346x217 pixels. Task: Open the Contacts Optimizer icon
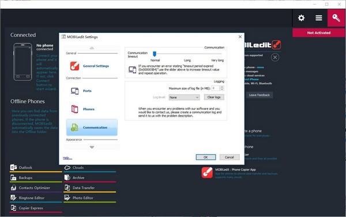(x=13, y=188)
